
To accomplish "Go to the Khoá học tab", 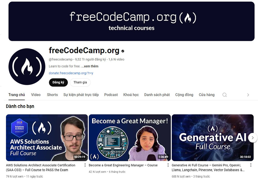I will coord(131,95).
